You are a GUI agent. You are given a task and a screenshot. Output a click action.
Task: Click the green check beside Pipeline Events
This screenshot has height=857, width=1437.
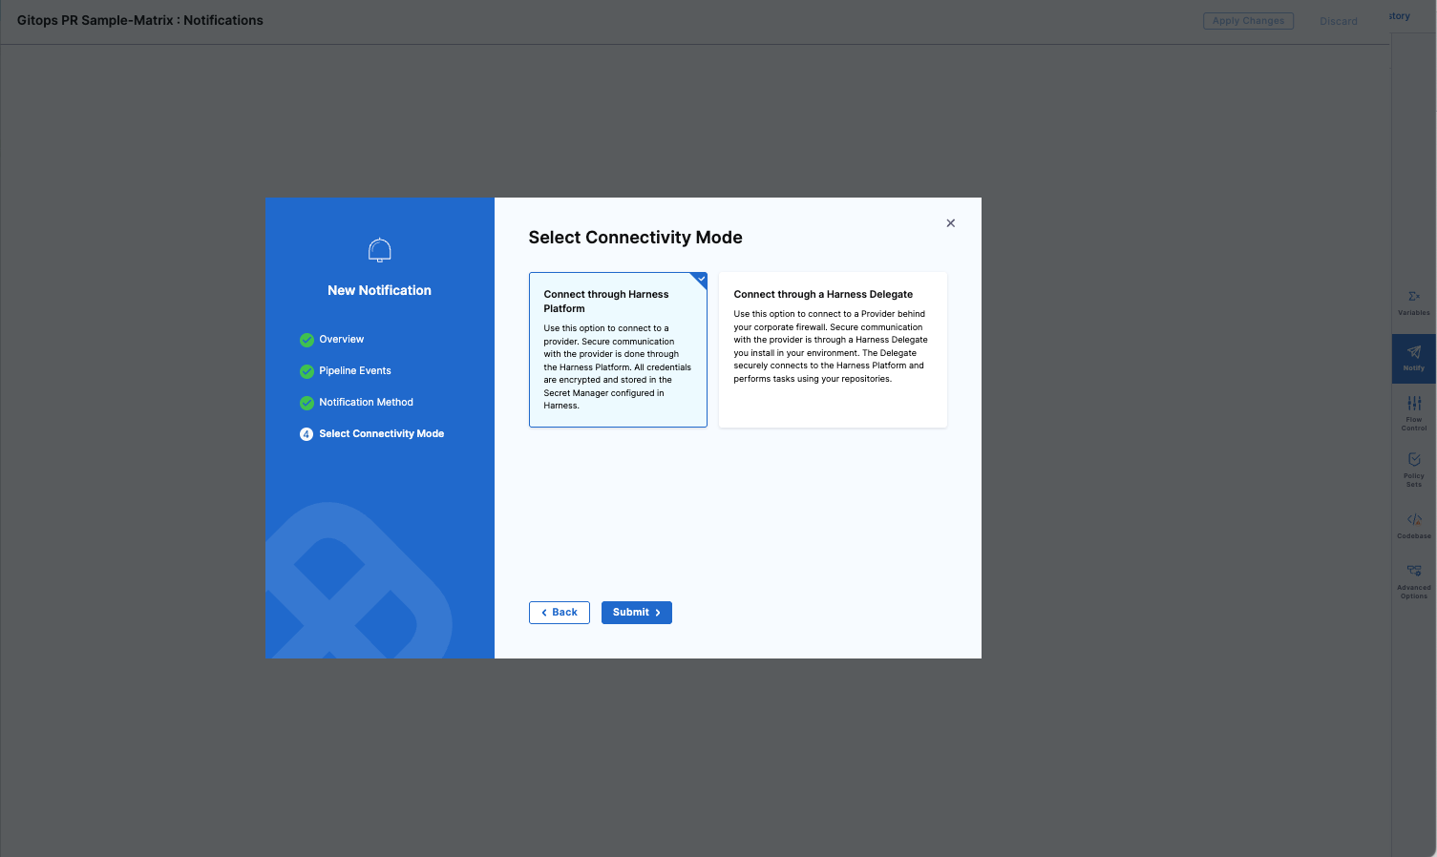306,371
